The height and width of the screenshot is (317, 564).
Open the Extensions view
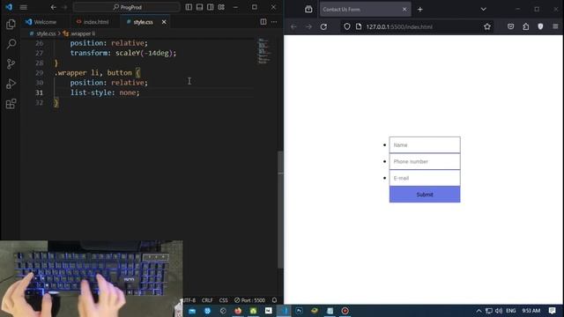point(11,104)
